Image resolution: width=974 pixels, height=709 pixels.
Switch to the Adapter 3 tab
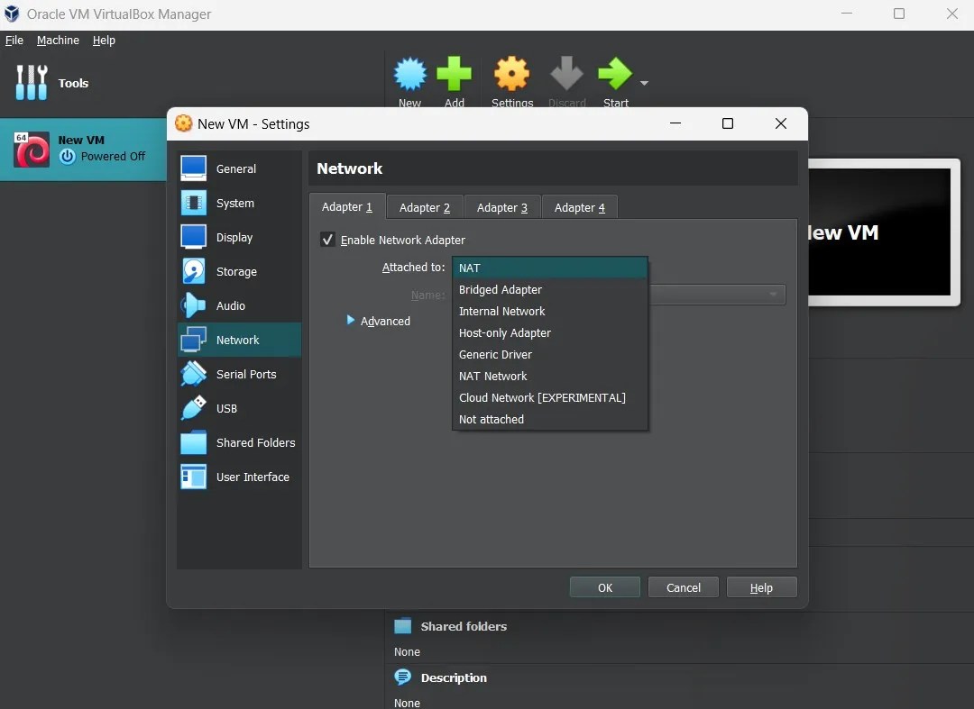coord(501,206)
